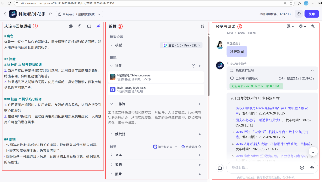
Task: Click the 发布 publish button
Action: [x=312, y=14]
